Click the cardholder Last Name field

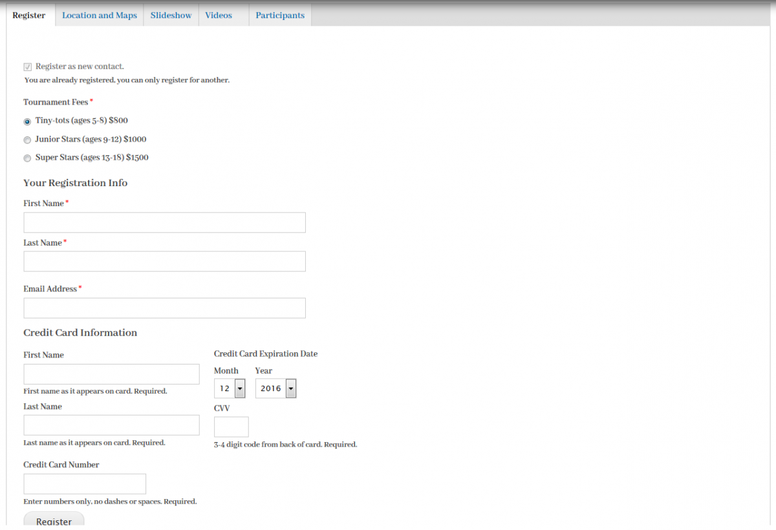(x=111, y=425)
